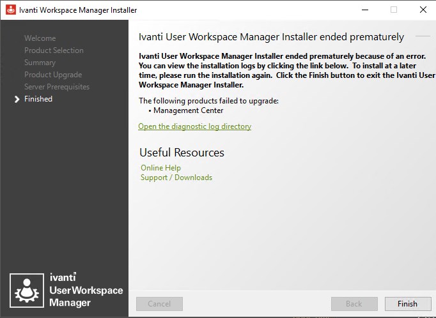The image size is (436, 318).
Task: Click the Finished step label
Action: (38, 99)
